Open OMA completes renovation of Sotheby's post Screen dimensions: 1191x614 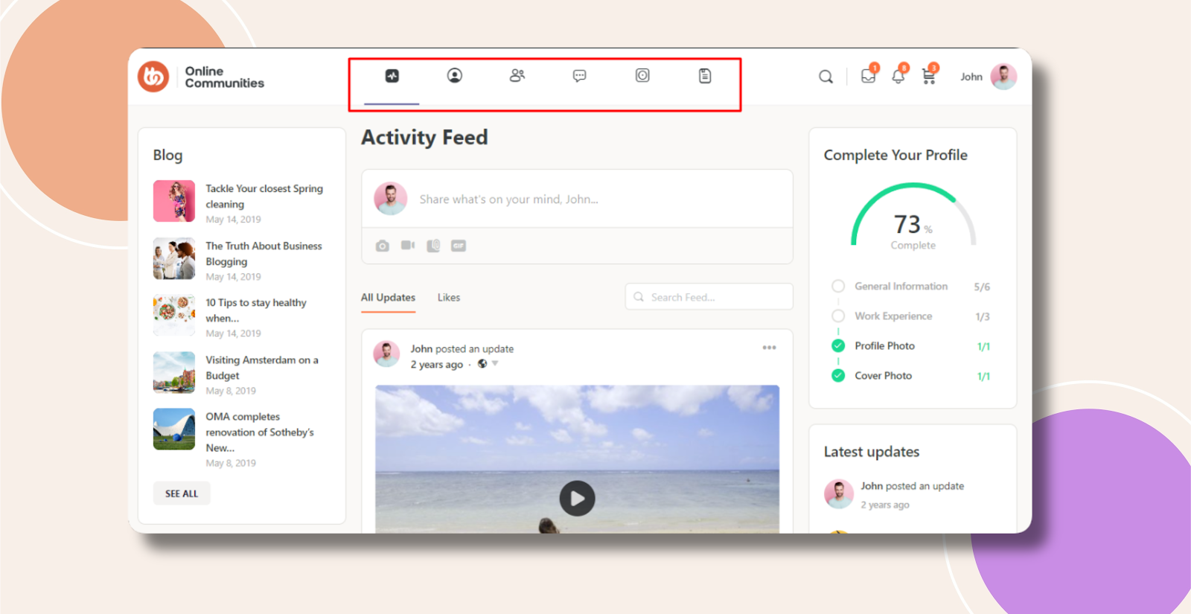click(x=260, y=432)
